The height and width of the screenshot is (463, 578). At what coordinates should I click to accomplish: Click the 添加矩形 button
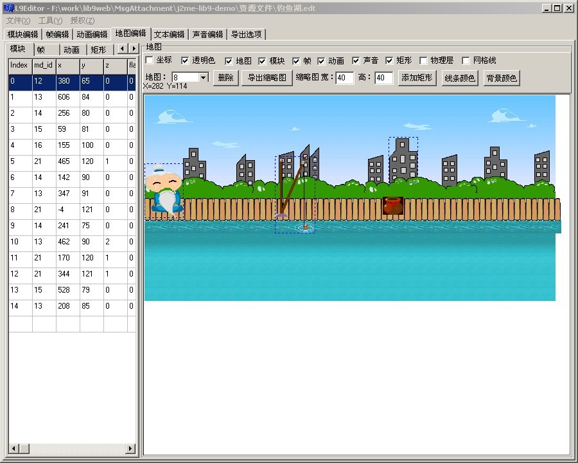[x=417, y=78]
